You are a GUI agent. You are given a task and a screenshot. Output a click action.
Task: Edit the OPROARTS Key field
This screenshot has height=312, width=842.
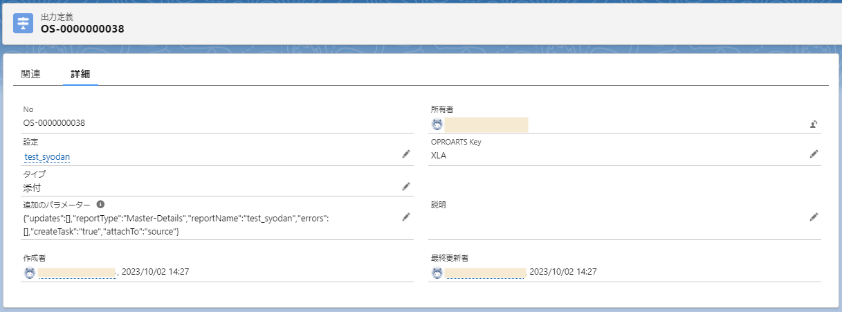(x=814, y=154)
